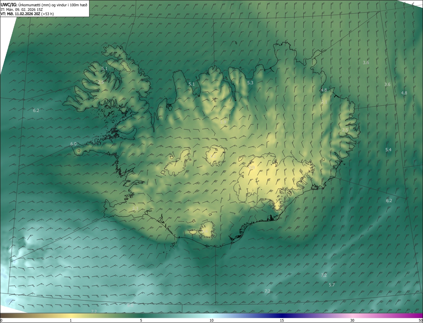Select the Úrkomumætti (mm) og vindur heading text
The height and width of the screenshot is (323, 423).
click(x=53, y=5)
